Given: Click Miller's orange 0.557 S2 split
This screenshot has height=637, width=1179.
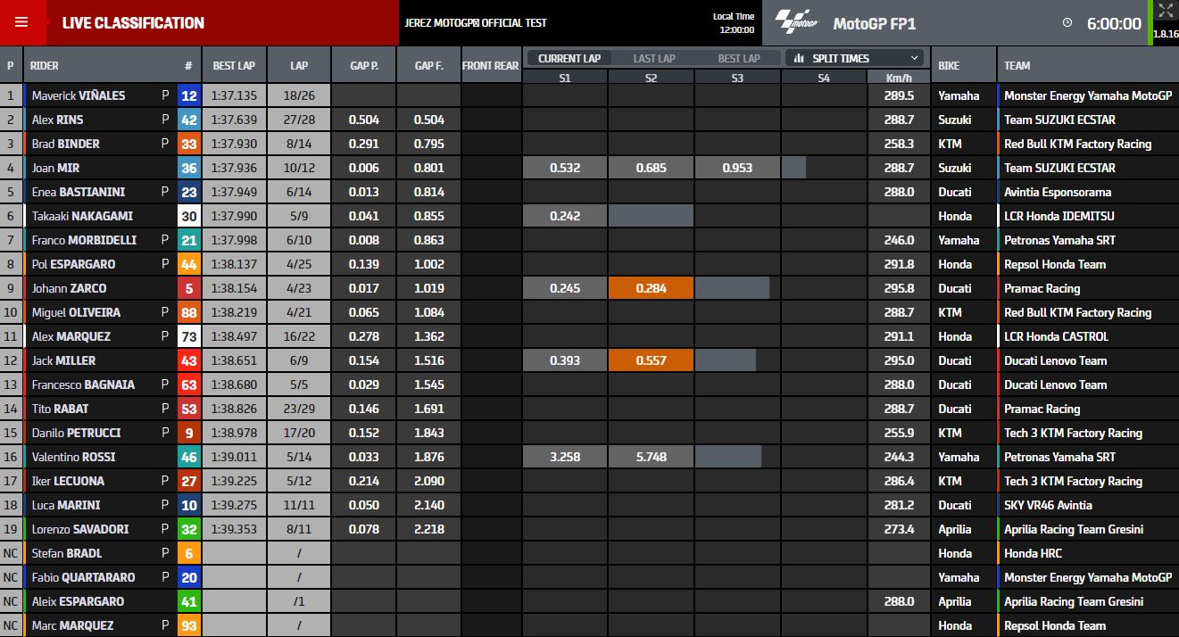Looking at the screenshot, I should coord(651,360).
